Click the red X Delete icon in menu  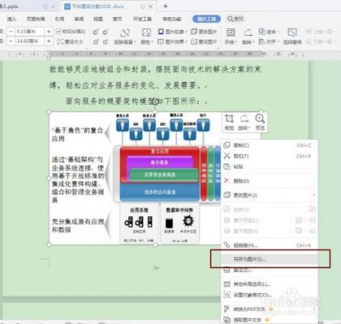point(227,181)
